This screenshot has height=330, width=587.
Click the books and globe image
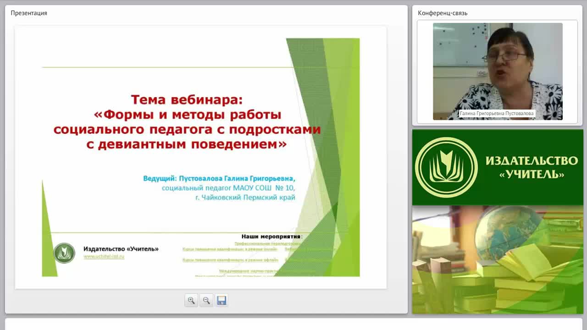(498, 260)
